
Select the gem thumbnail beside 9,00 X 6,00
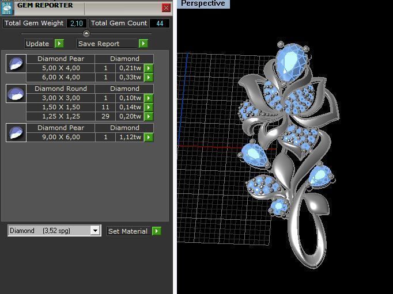click(x=16, y=132)
